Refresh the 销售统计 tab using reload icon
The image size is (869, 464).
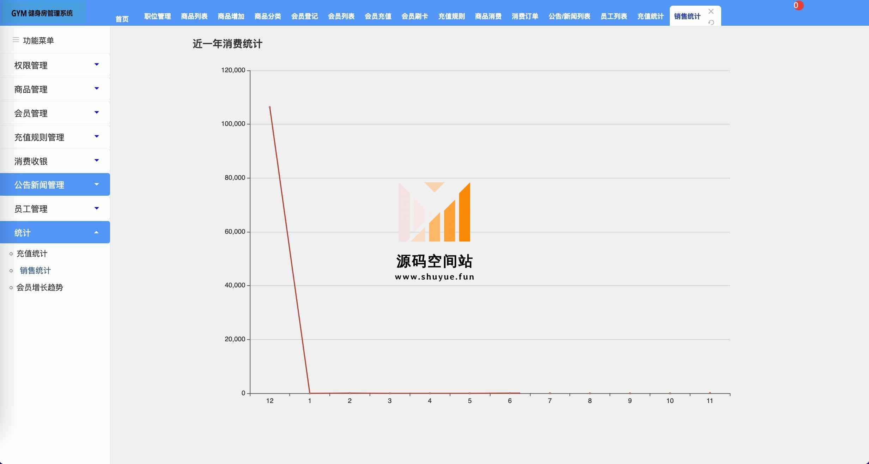pyautogui.click(x=711, y=22)
